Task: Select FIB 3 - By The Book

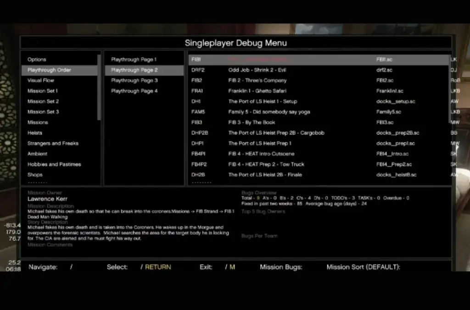Action: 252,122
